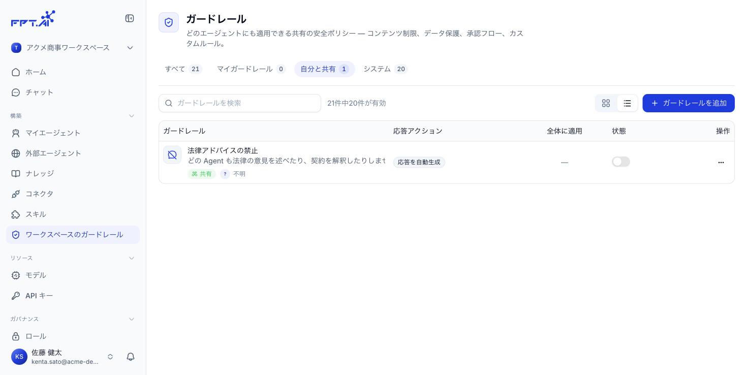Collapse the 構築 section
Image resolution: width=747 pixels, height=375 pixels.
132,116
